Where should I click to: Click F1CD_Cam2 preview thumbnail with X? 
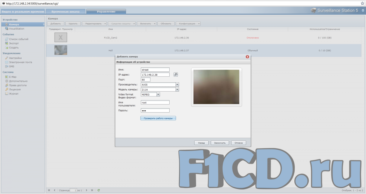(x=61, y=38)
